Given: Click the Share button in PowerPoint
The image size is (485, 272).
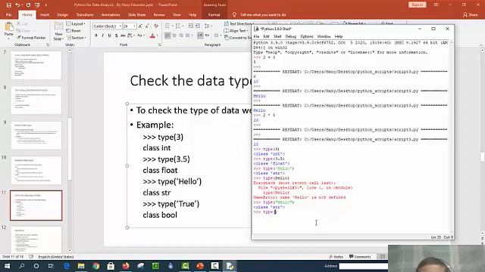Looking at the screenshot, I should coord(471,15).
